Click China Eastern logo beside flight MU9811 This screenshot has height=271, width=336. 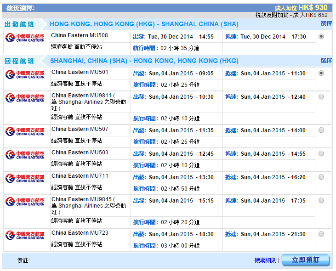click(25, 98)
